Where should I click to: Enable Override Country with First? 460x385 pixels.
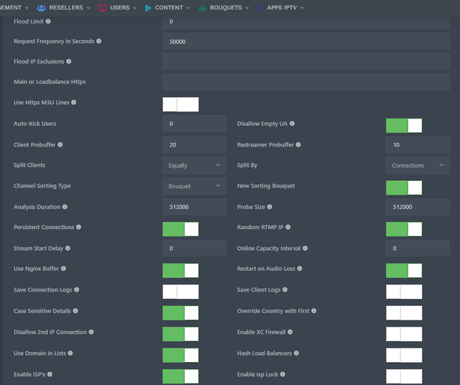click(404, 312)
